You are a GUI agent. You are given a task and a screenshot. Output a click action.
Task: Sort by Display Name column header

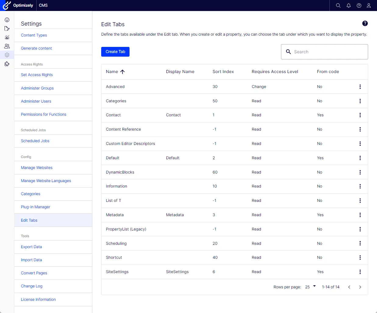tap(180, 72)
